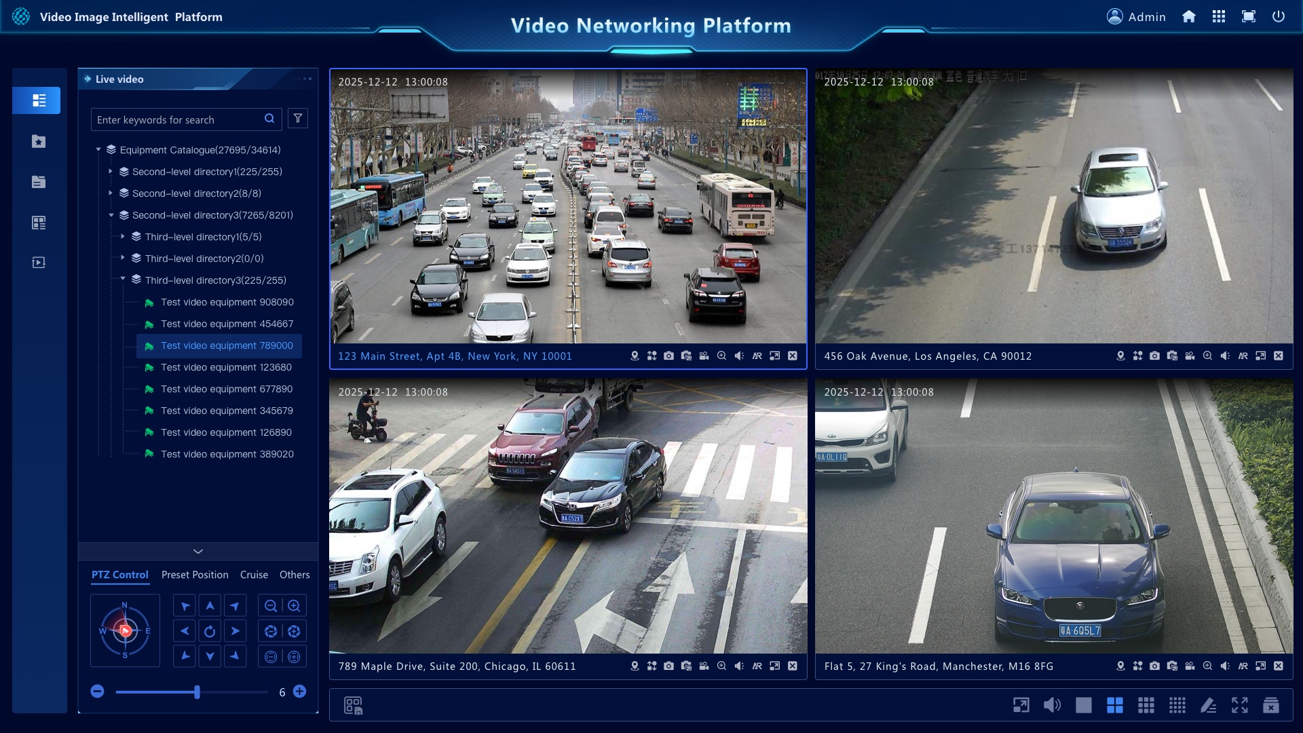Select Test video equipment 123680

coord(226,367)
